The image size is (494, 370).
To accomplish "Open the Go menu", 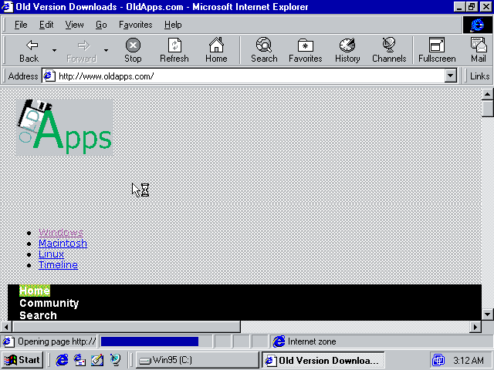I will pyautogui.click(x=101, y=25).
